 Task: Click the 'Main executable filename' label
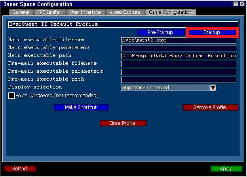pyautogui.click(x=46, y=40)
